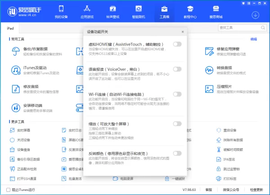Click the search magnifier icon
270x195 pixels.
tap(263, 28)
